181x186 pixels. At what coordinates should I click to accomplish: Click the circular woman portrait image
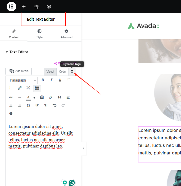[167, 98]
